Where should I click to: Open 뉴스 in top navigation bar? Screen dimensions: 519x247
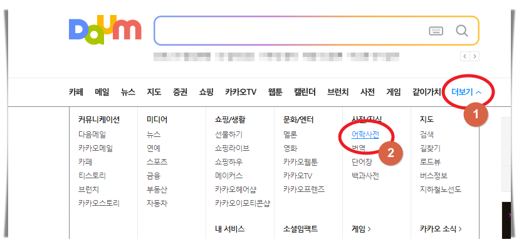128,92
